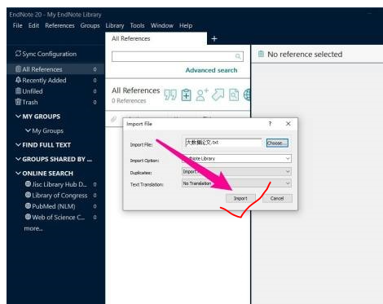Click the globe icon beside Library of Congress
383x304 pixels.
click(x=28, y=195)
